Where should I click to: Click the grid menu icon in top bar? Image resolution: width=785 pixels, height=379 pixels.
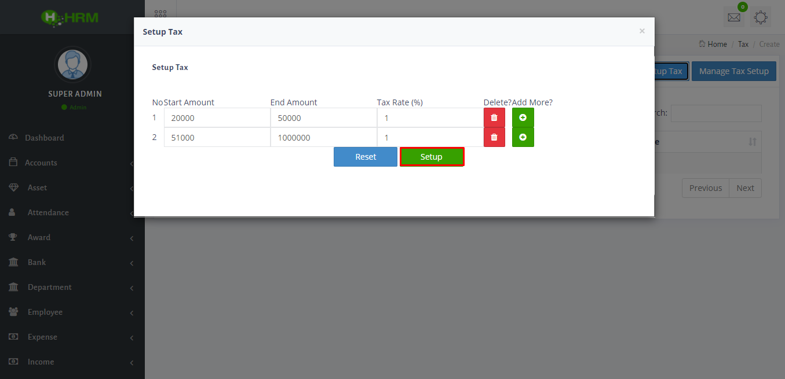point(160,16)
